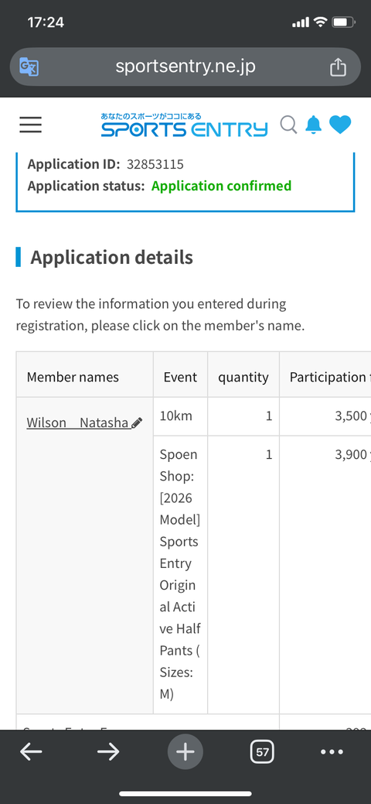Tap the translate icon in address bar
Viewport: 371px width, 804px height.
[29, 67]
